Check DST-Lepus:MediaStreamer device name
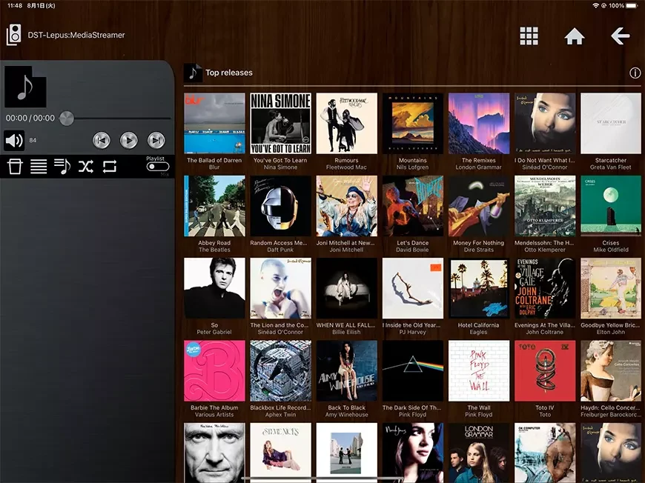The height and width of the screenshot is (483, 645). pos(77,34)
